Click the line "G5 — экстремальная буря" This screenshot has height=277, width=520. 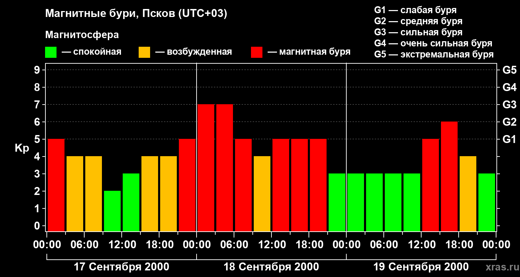(x=434, y=54)
